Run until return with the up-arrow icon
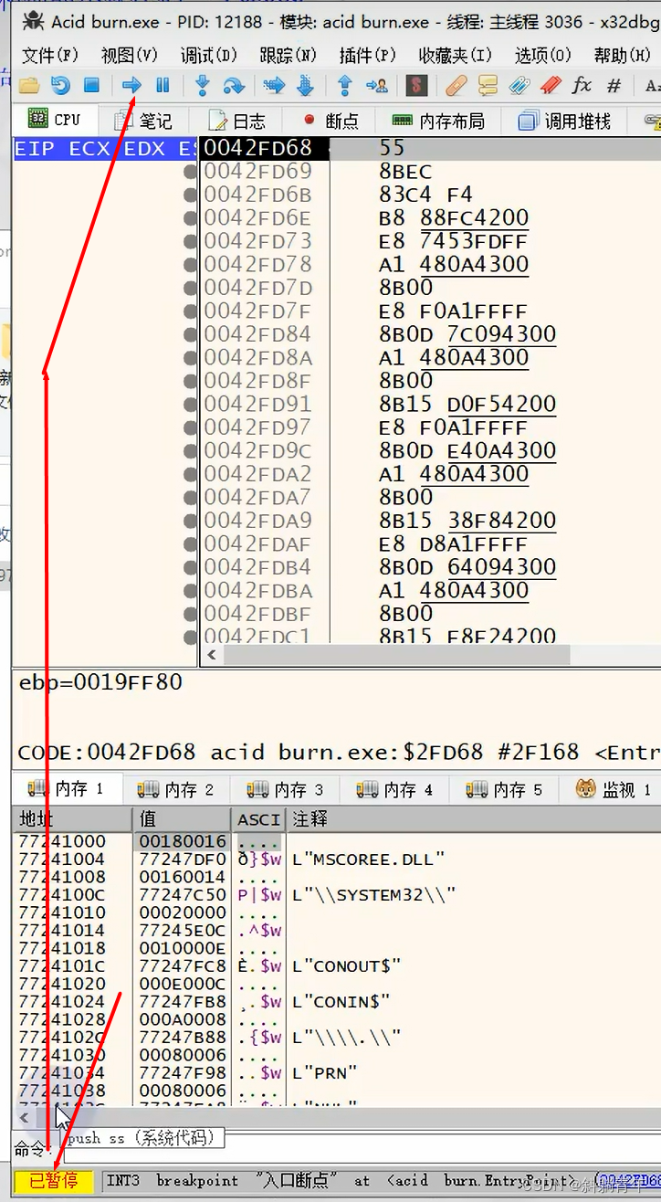This screenshot has height=1202, width=661. [x=345, y=86]
